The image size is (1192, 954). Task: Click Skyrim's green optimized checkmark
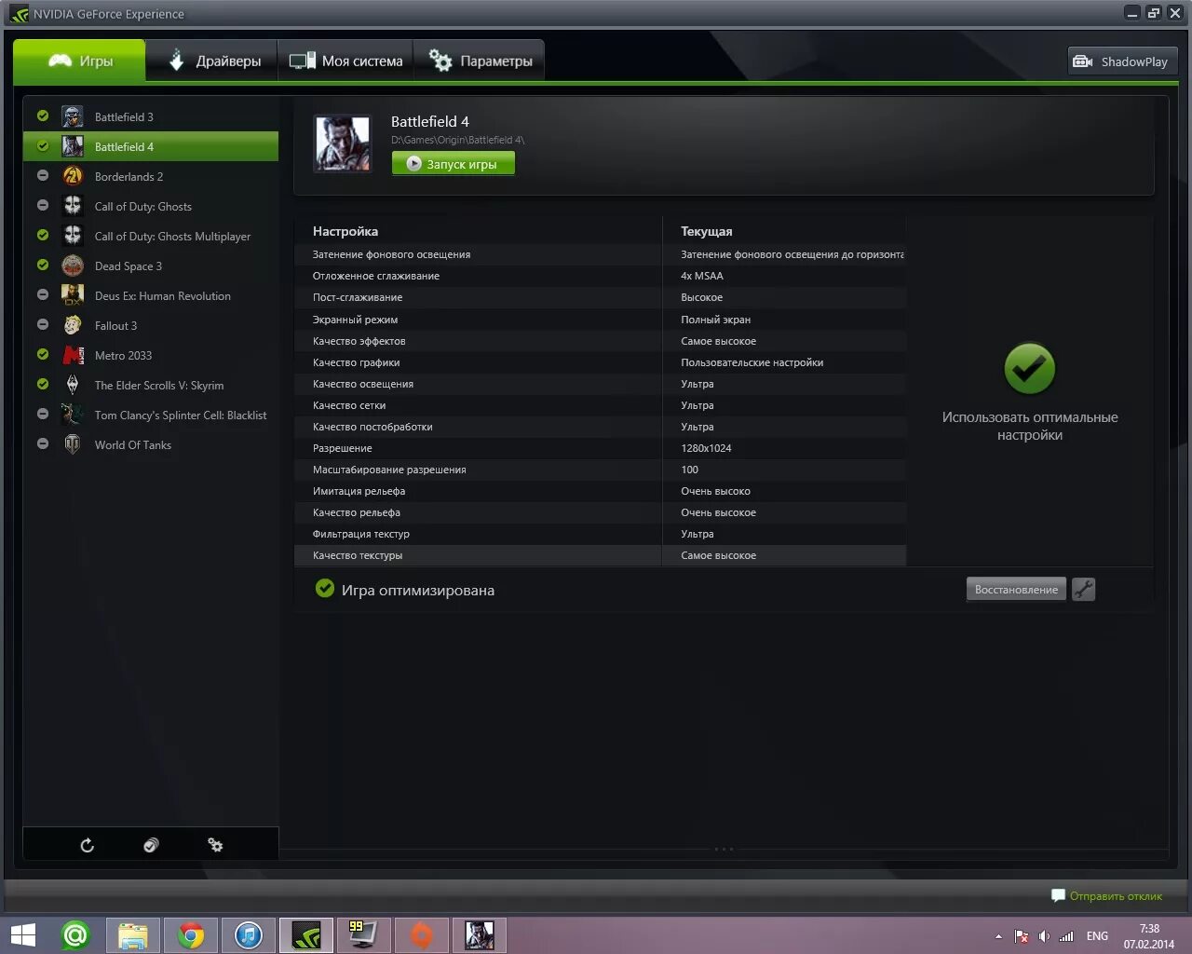(43, 384)
